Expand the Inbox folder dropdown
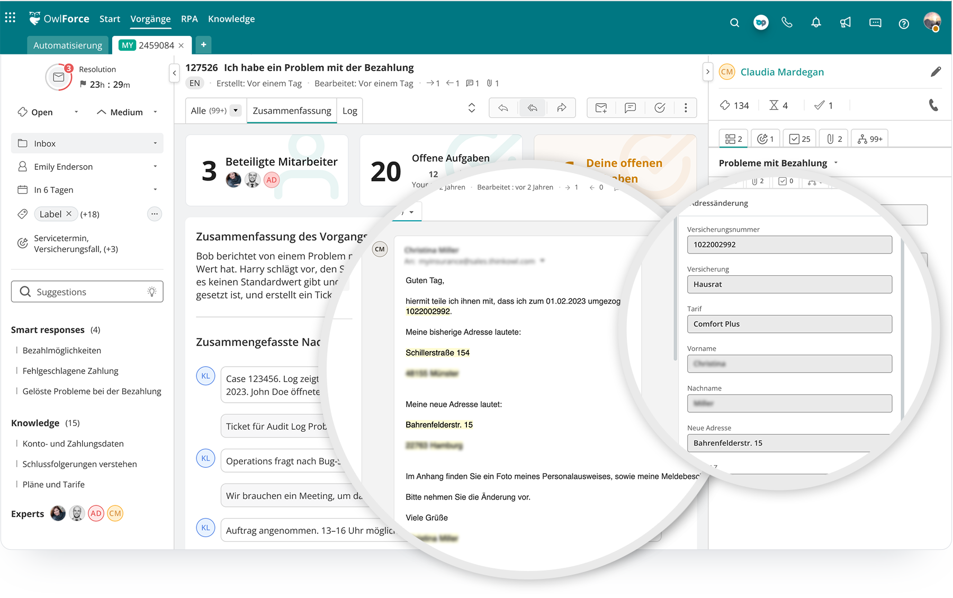 pos(155,143)
